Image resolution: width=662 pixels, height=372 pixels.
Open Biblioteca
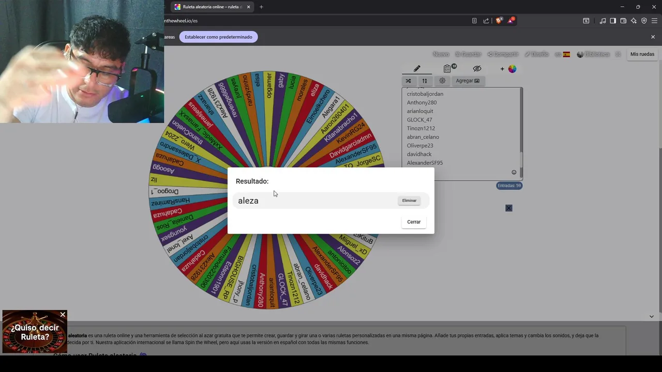593,54
